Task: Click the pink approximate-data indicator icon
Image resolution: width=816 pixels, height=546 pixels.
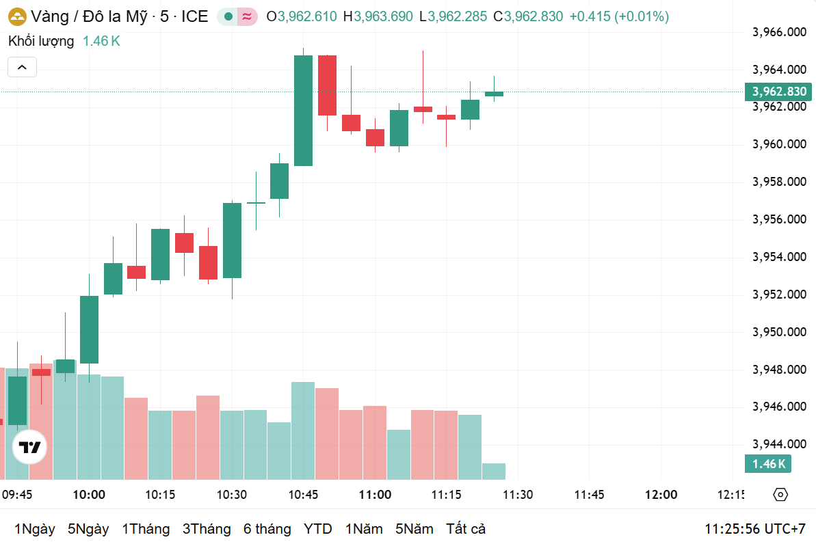Action: coord(246,17)
